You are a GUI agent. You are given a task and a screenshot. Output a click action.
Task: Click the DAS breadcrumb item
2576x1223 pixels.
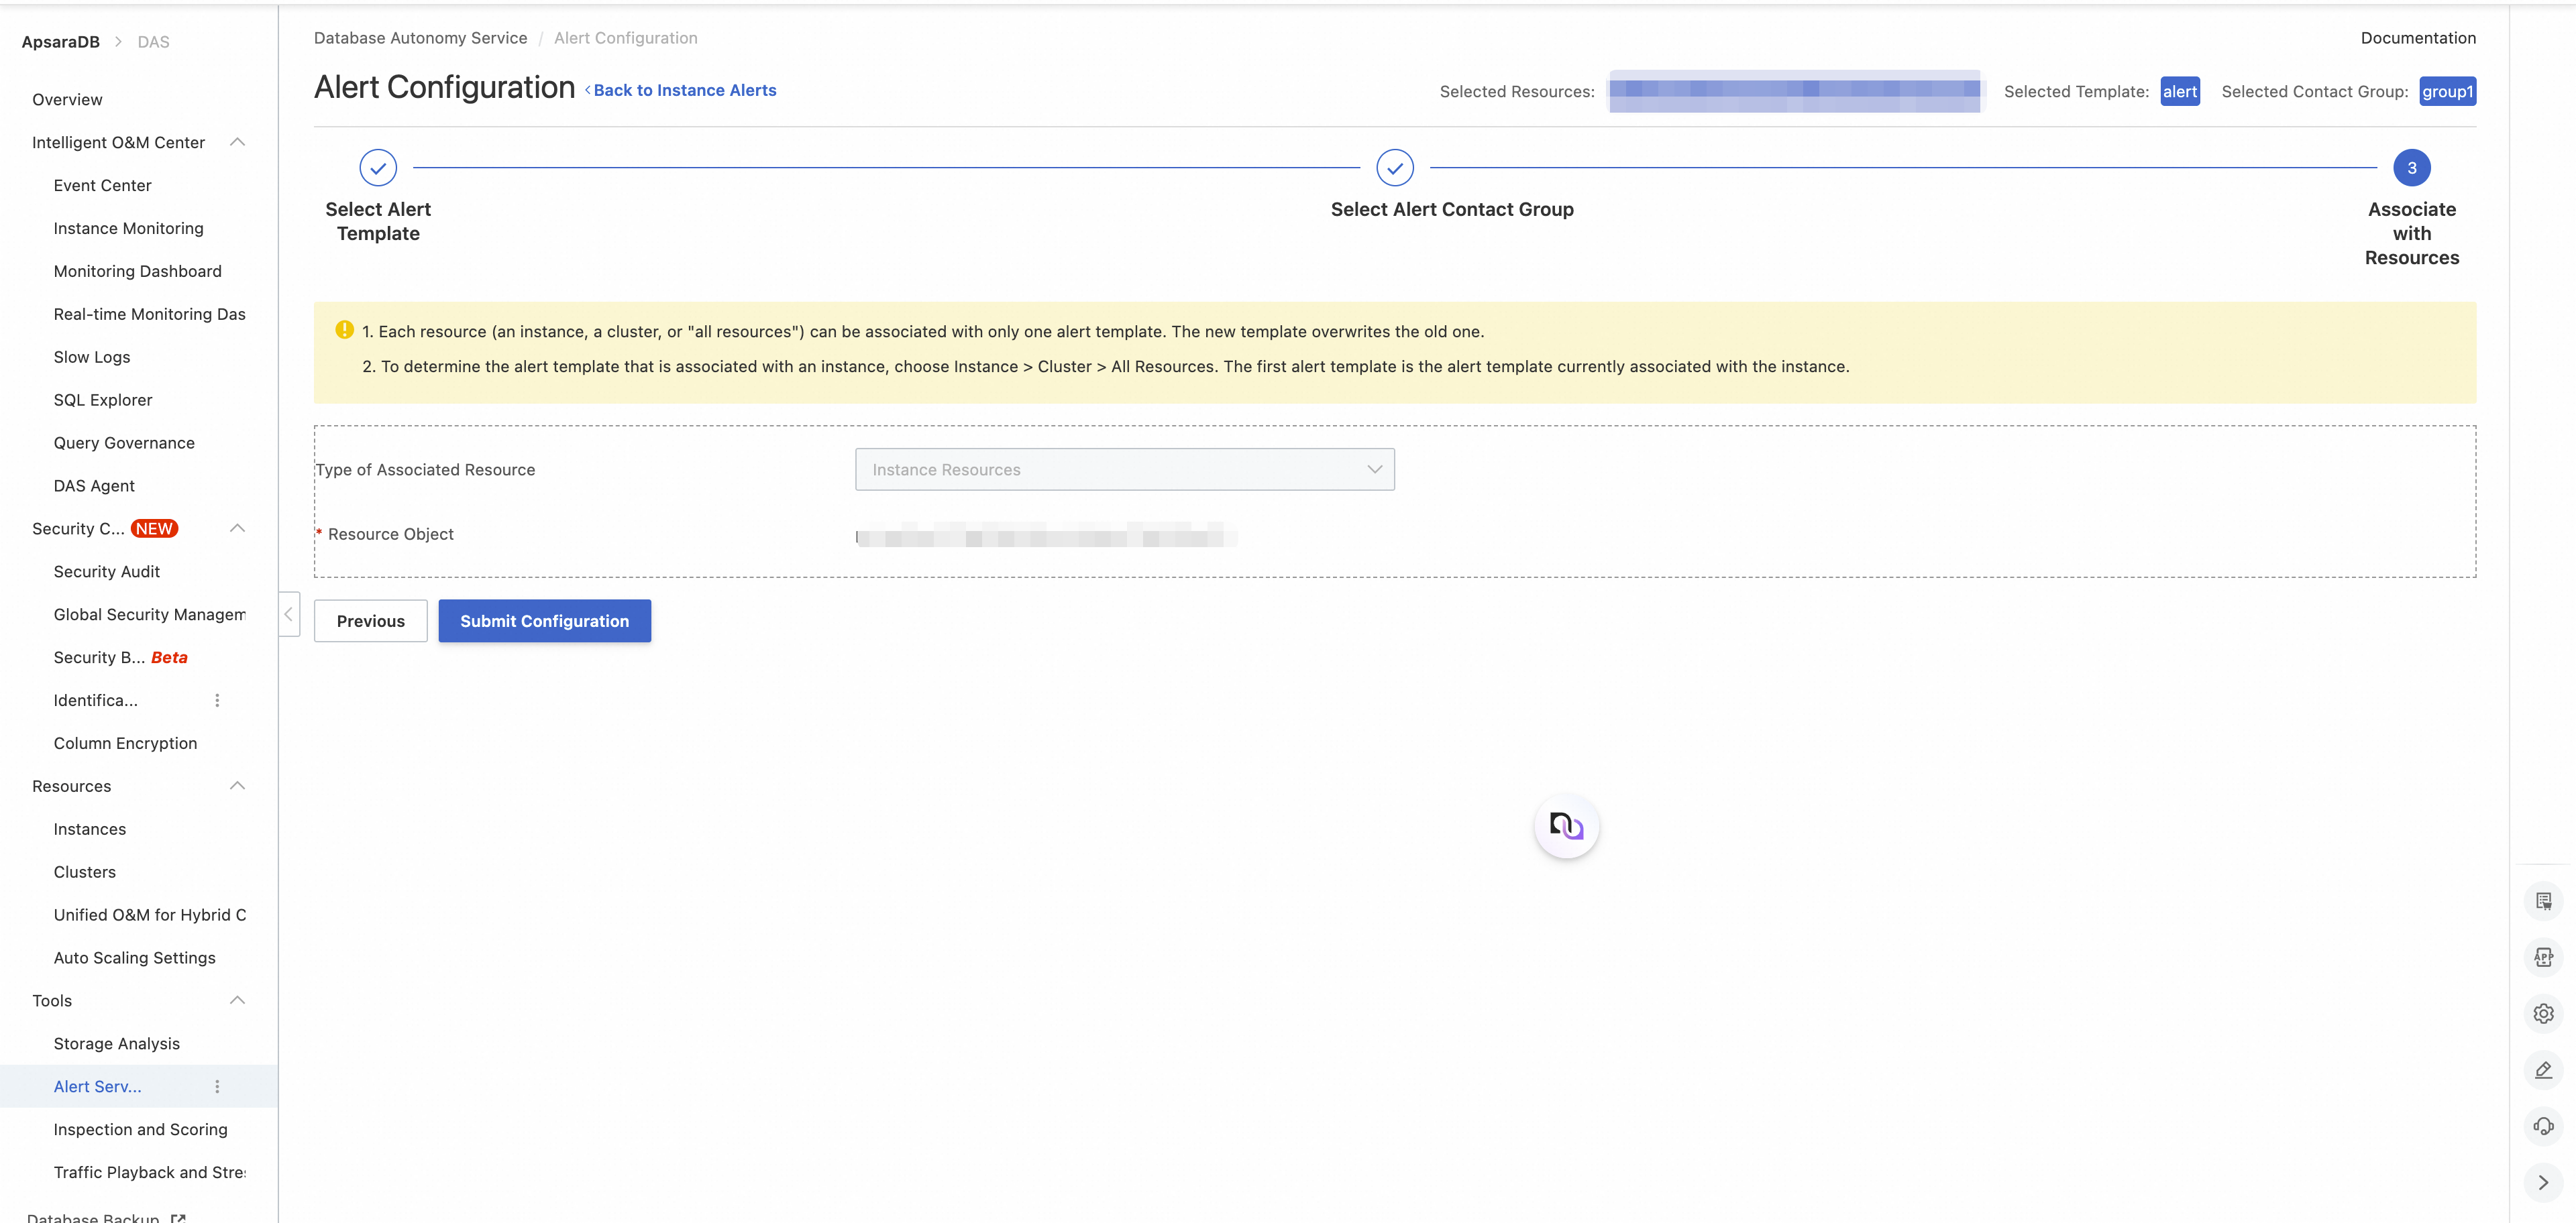coord(153,42)
